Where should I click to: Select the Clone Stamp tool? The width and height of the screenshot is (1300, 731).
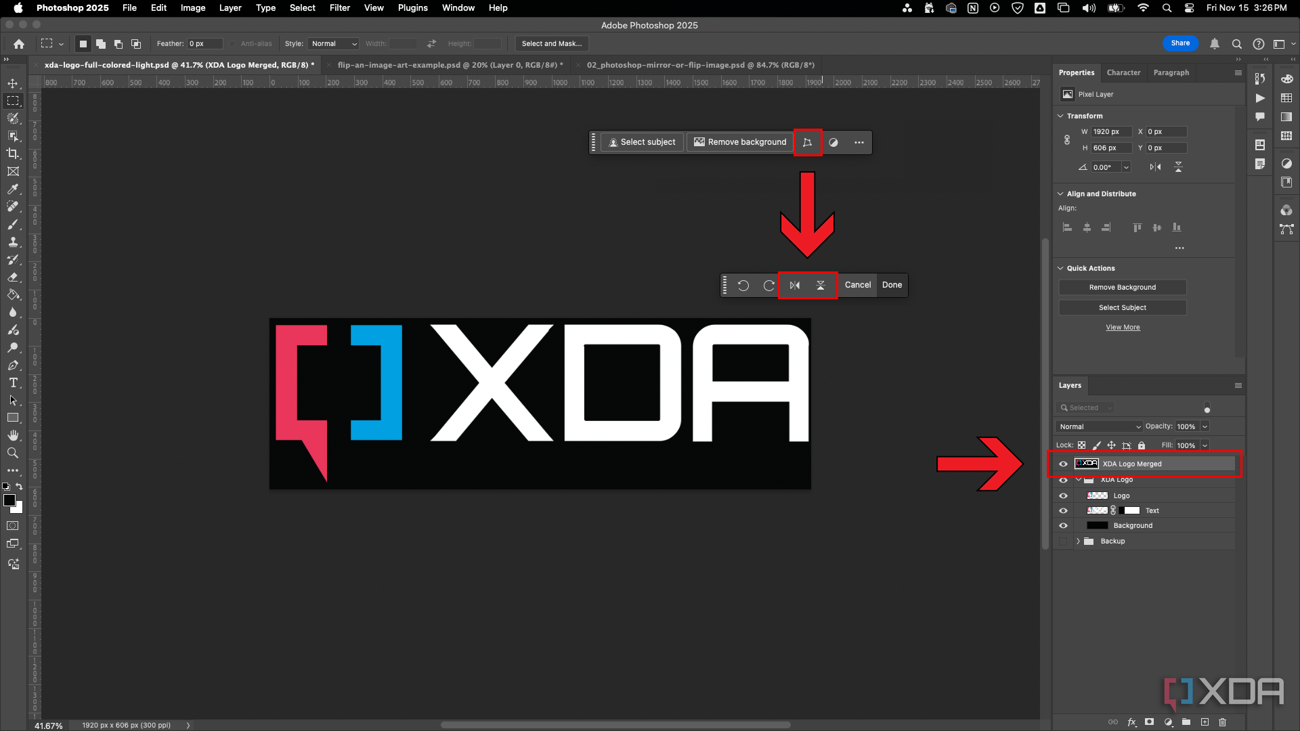pos(13,242)
